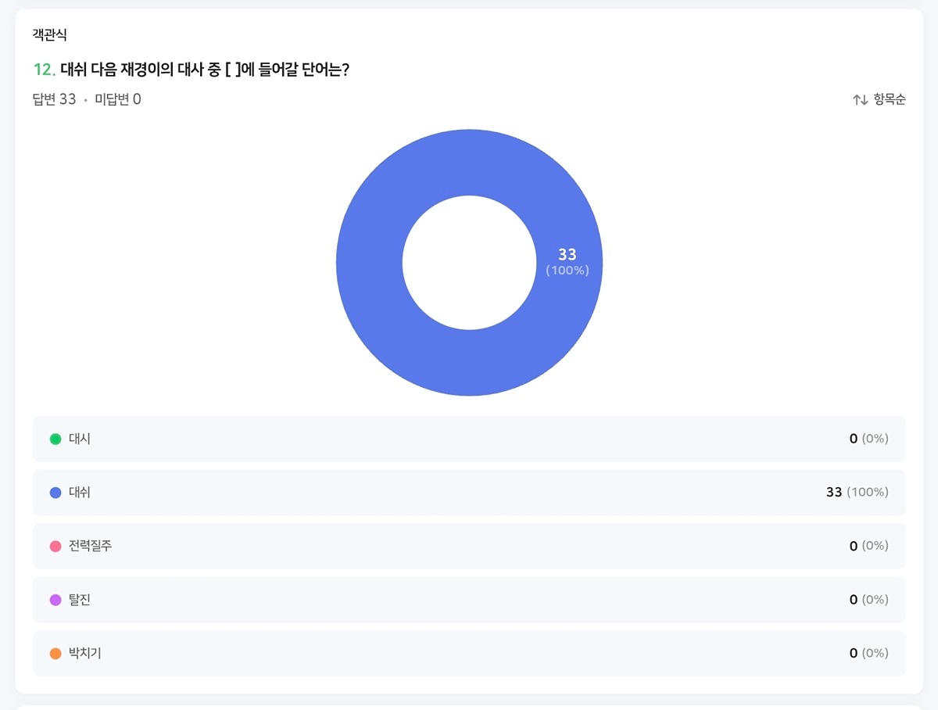Click the blue donut chart ring
This screenshot has width=938, height=710.
click(370, 263)
